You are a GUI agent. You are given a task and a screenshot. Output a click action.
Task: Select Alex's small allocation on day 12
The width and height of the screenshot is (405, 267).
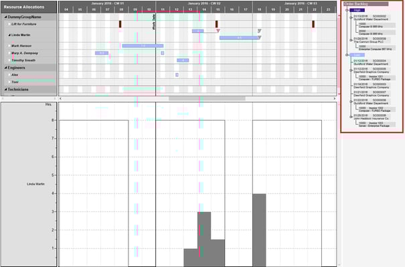pos(177,75)
